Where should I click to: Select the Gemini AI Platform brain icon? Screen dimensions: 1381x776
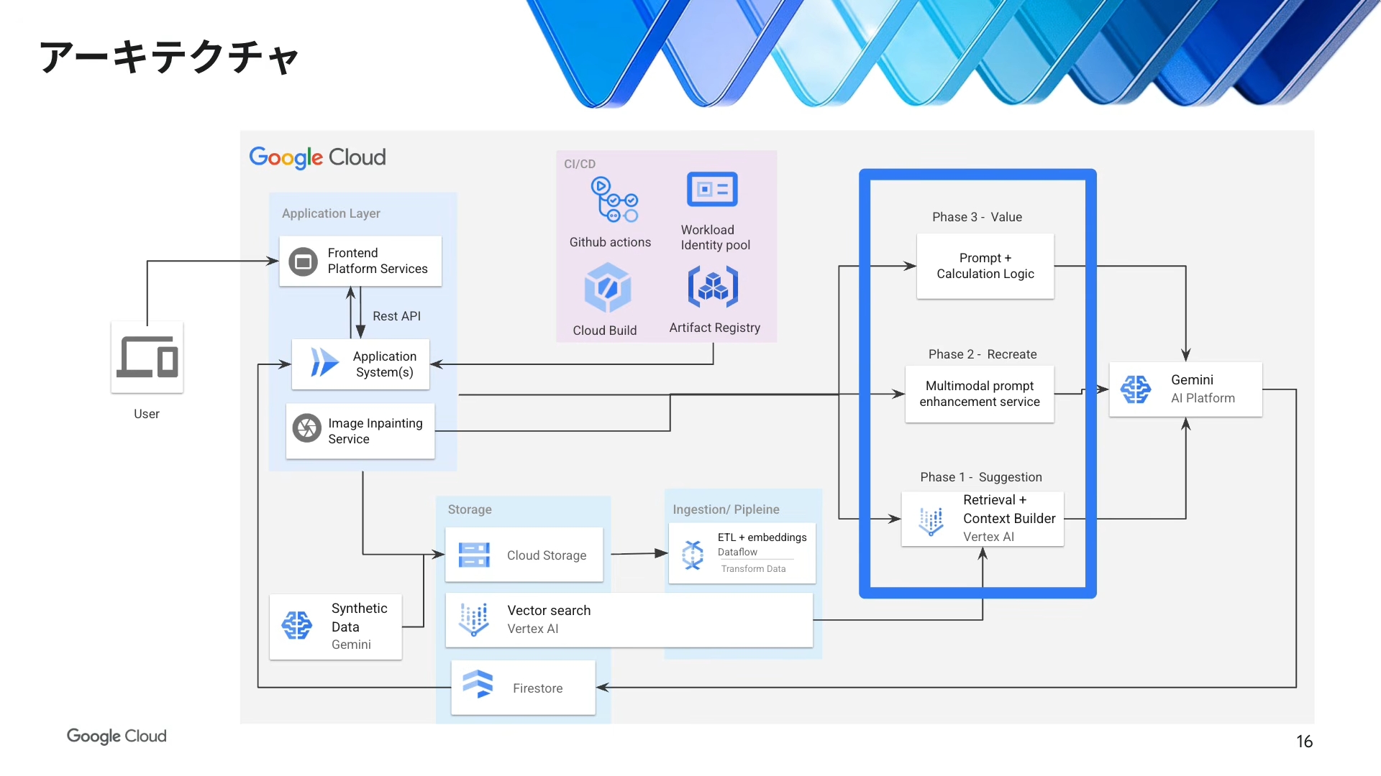pyautogui.click(x=1136, y=389)
